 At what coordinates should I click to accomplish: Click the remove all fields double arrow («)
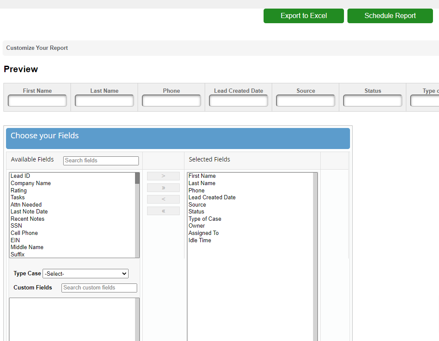163,211
